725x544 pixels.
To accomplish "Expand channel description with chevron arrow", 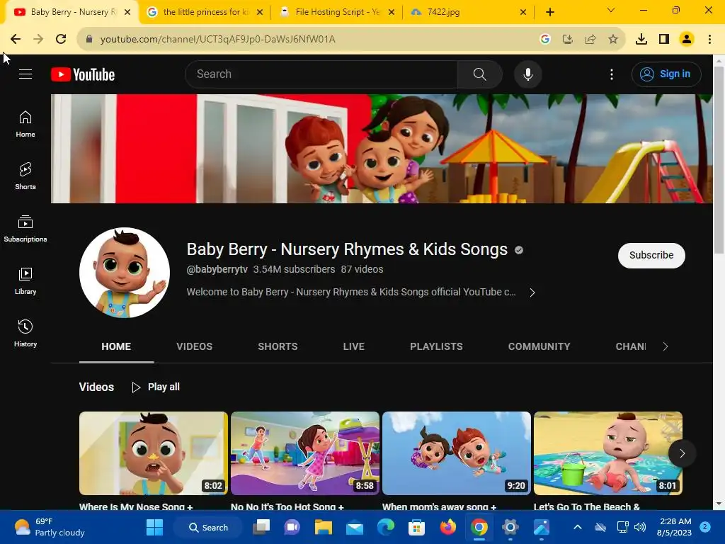I will click(532, 293).
